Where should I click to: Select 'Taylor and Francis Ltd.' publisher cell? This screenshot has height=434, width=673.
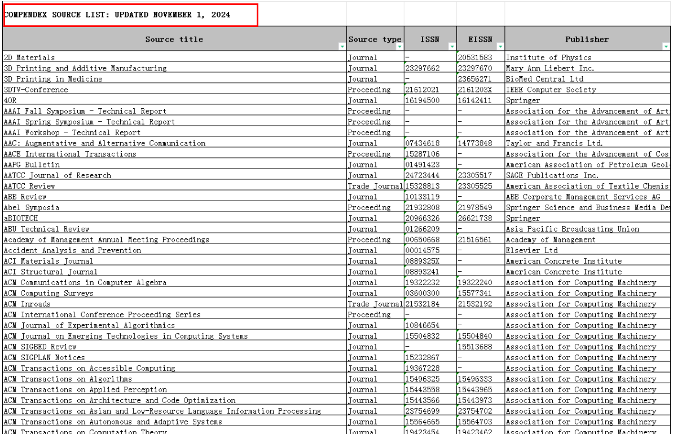pyautogui.click(x=588, y=143)
